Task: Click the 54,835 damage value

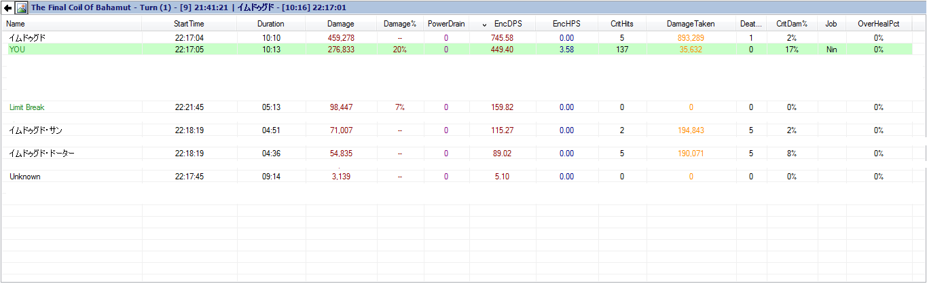Action: point(341,154)
